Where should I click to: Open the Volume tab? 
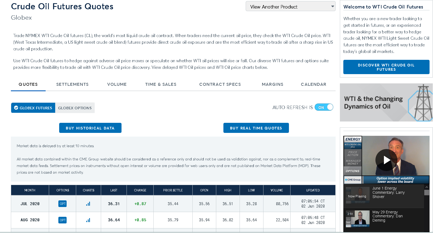tap(117, 84)
